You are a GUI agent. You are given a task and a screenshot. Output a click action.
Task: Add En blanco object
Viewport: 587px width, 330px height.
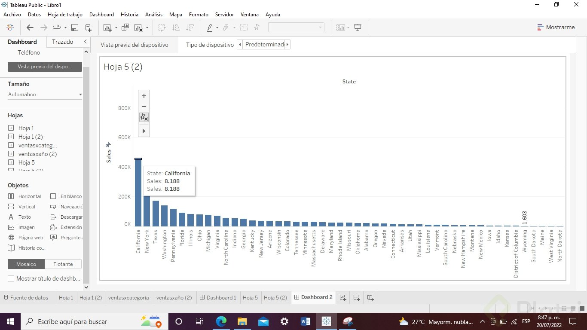pos(66,196)
